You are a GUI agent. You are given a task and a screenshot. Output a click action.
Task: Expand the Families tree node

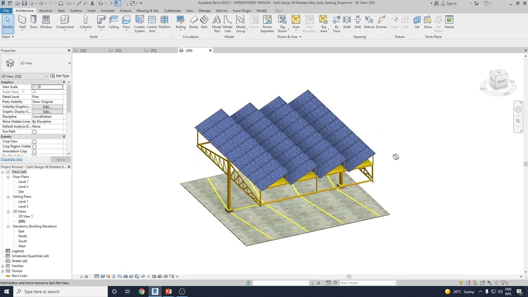(x=3, y=266)
